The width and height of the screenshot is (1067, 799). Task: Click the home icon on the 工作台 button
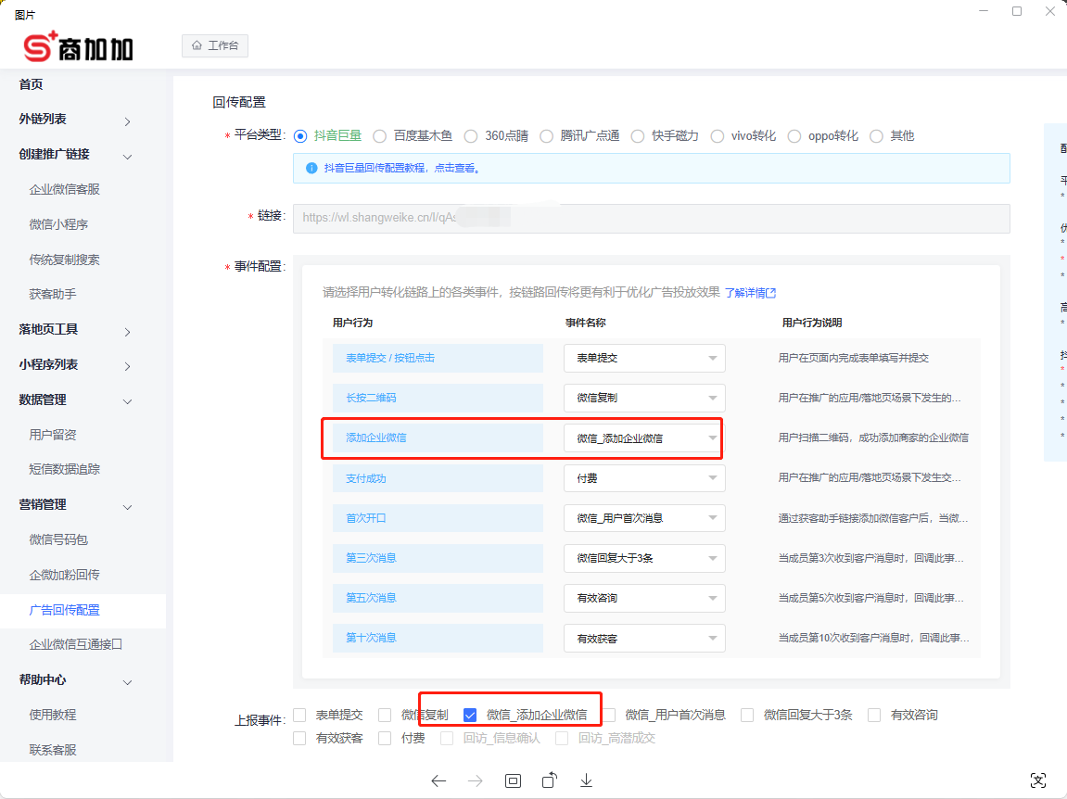(196, 44)
